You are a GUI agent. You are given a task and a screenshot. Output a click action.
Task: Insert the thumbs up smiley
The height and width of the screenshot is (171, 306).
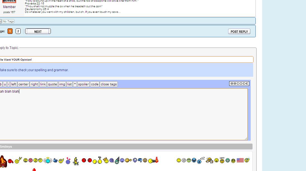click(55, 160)
